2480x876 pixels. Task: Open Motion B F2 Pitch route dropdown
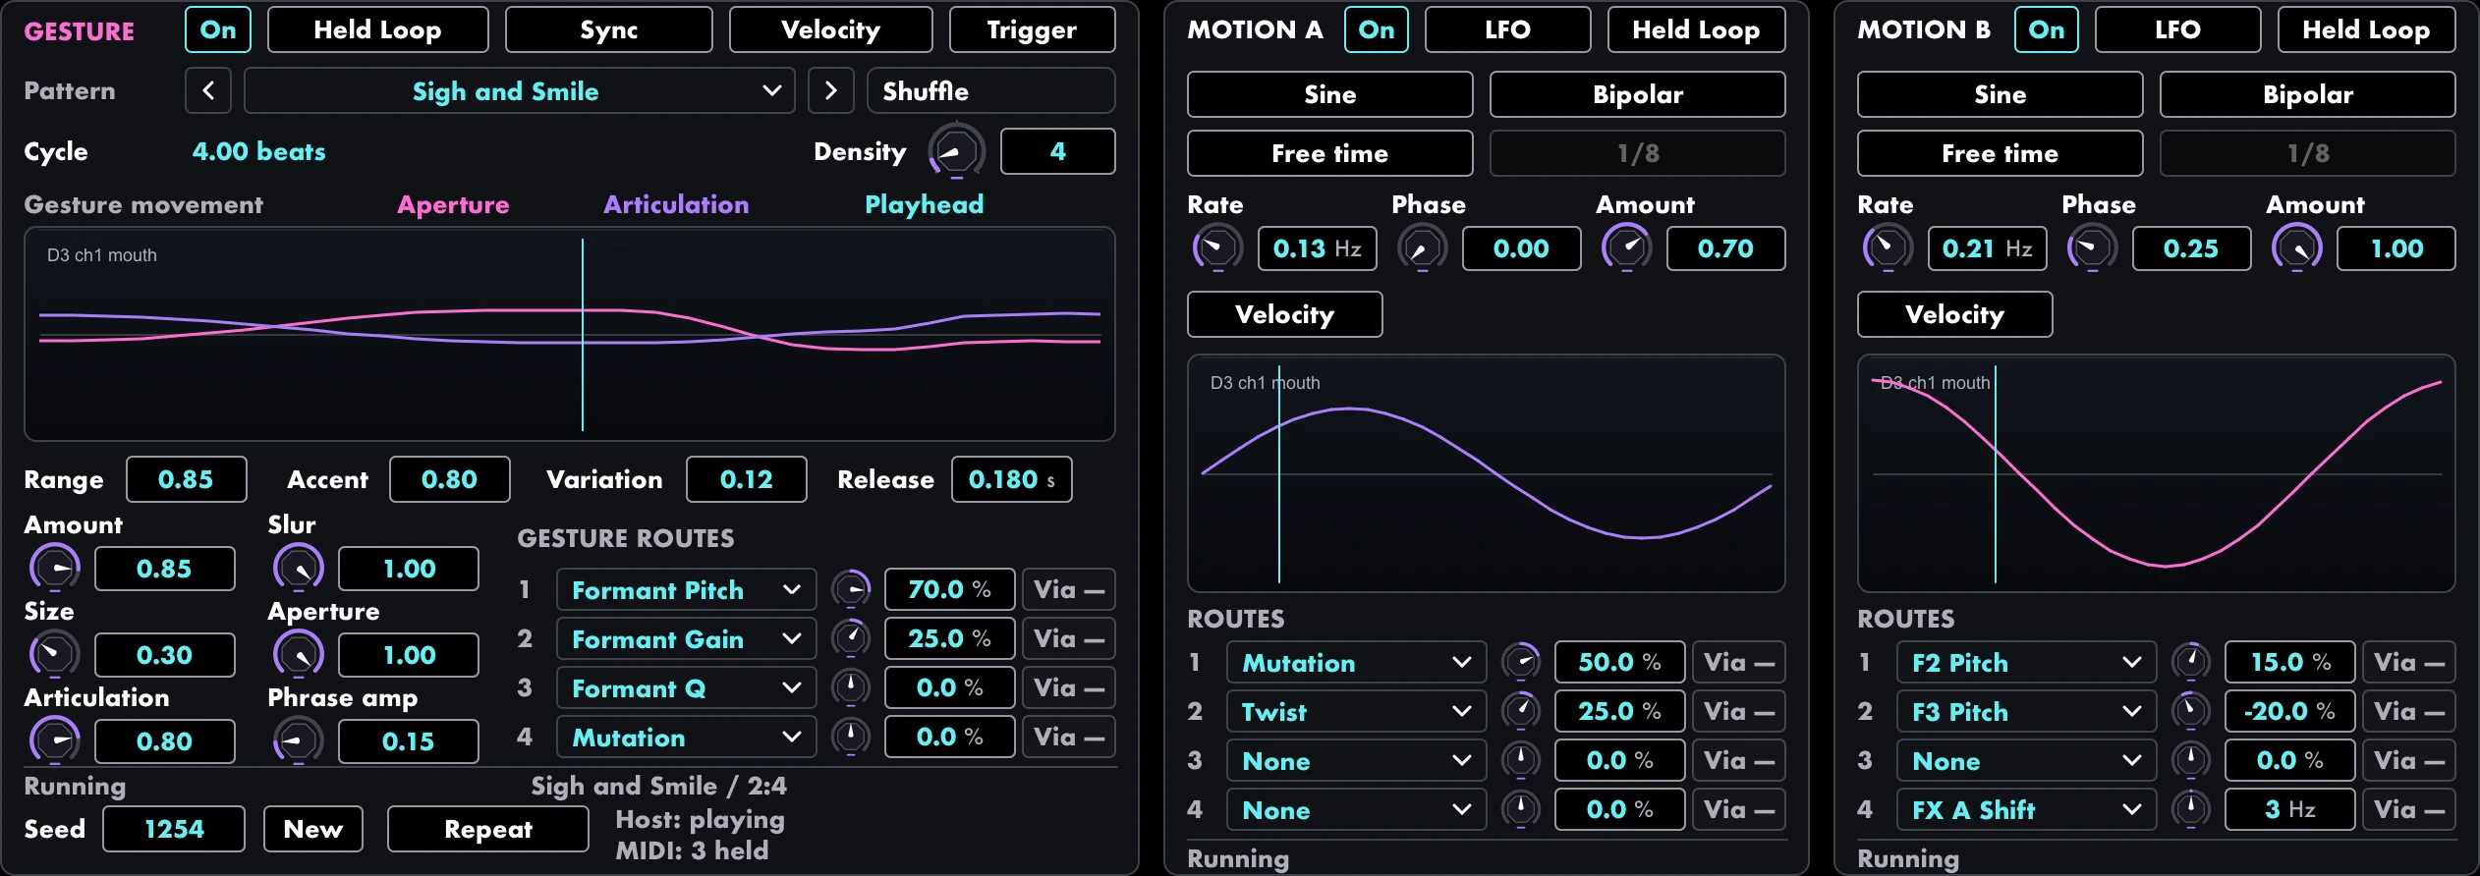tap(2027, 663)
